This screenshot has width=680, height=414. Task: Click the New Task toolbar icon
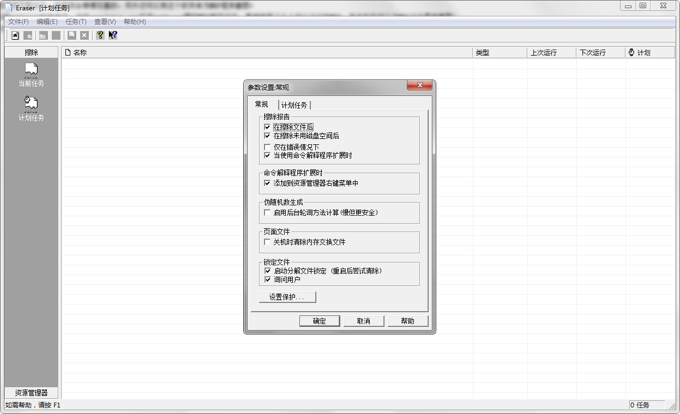point(15,35)
